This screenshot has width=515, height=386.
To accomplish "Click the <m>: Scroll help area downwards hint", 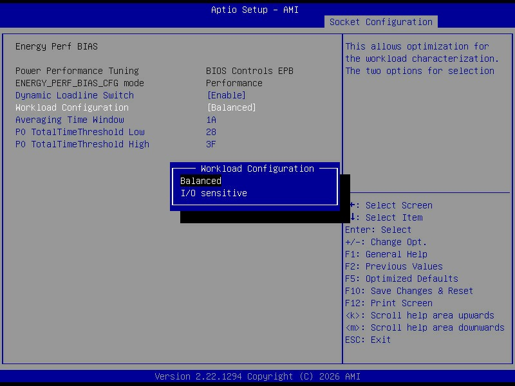I will tap(425, 327).
